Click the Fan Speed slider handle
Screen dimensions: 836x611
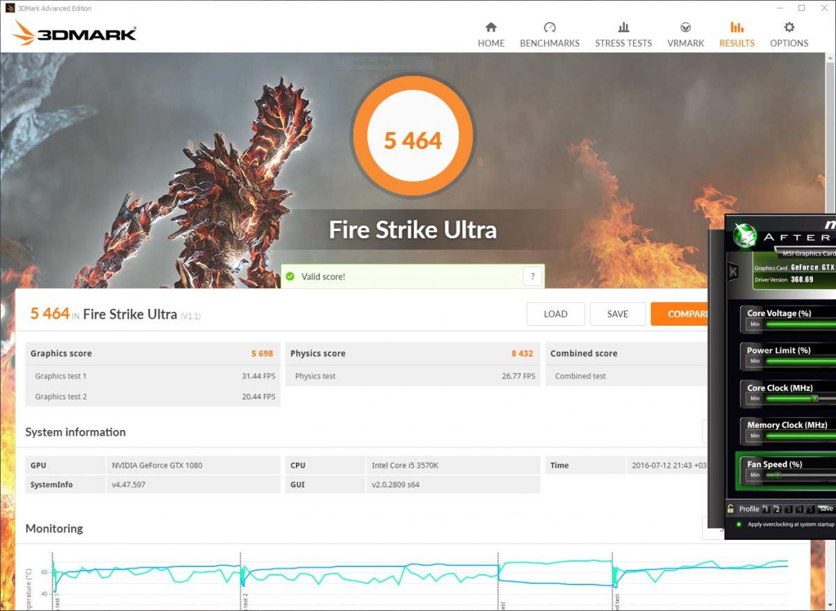point(777,475)
